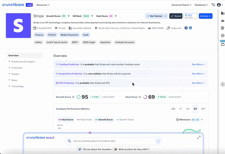225x154 pixels.
Task: Click See More for Acquisition Prediction
Action: pos(198,74)
